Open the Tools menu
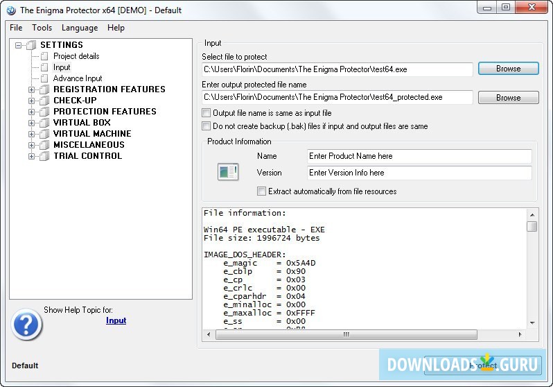 coord(42,28)
